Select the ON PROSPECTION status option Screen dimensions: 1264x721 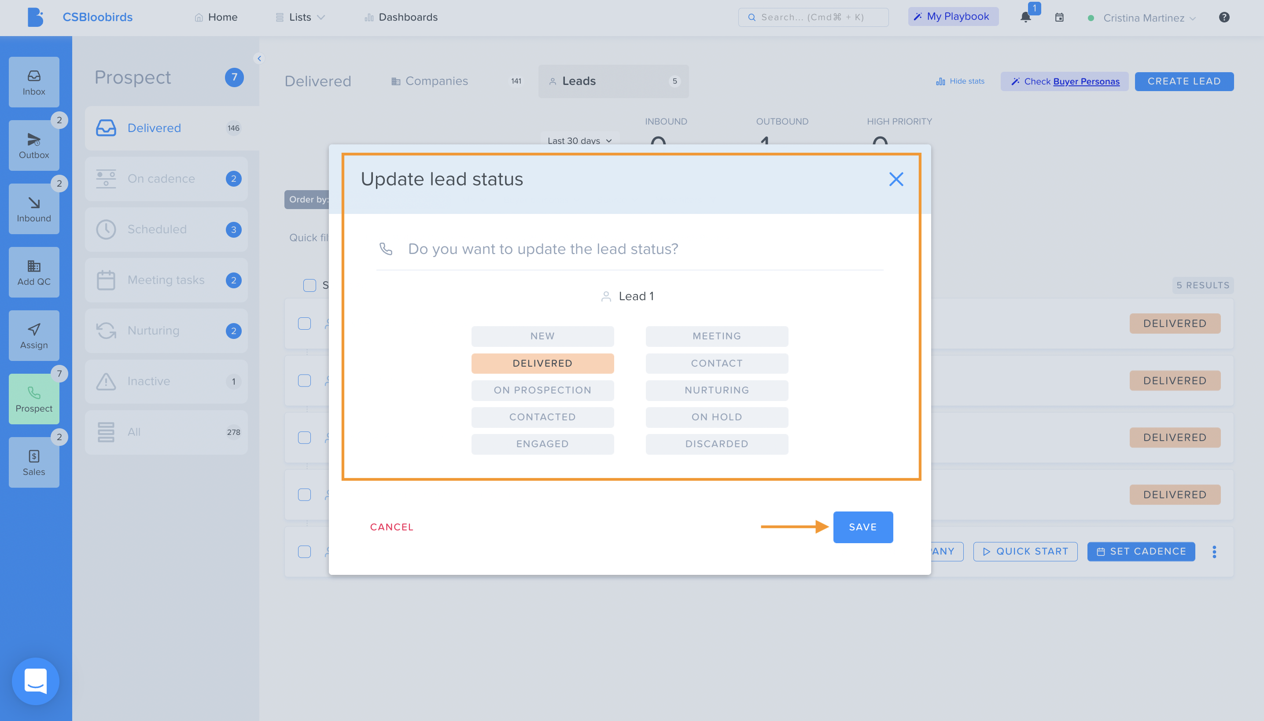pos(542,390)
